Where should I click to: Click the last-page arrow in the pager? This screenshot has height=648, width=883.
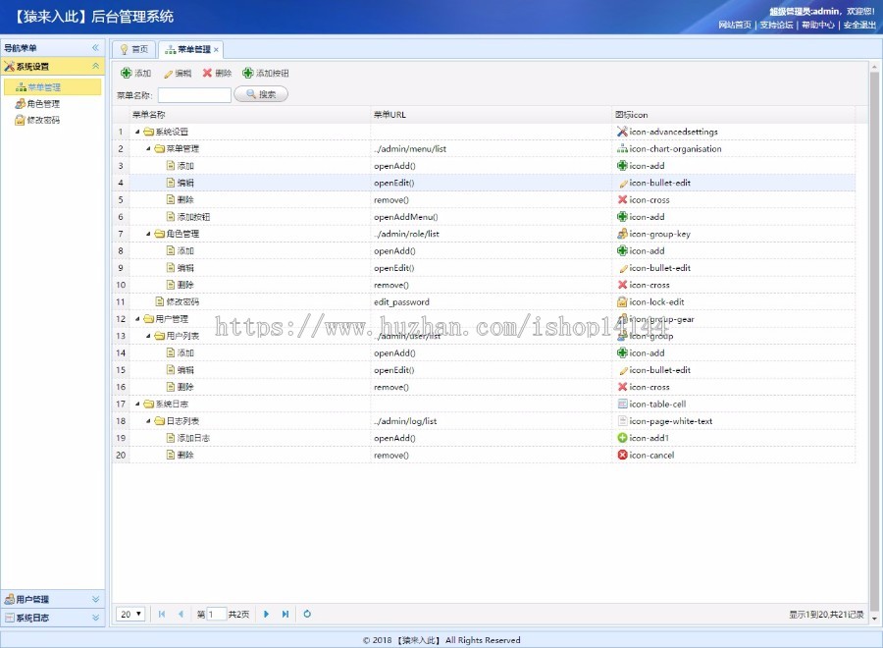click(285, 614)
